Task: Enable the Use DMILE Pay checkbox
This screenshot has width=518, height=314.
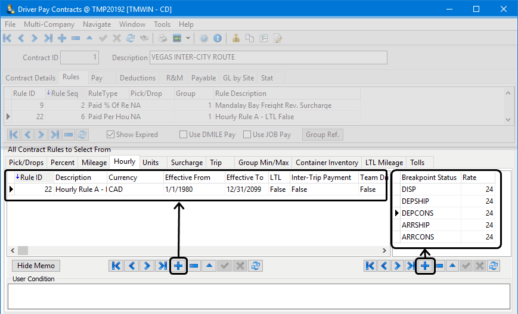Action: 184,135
